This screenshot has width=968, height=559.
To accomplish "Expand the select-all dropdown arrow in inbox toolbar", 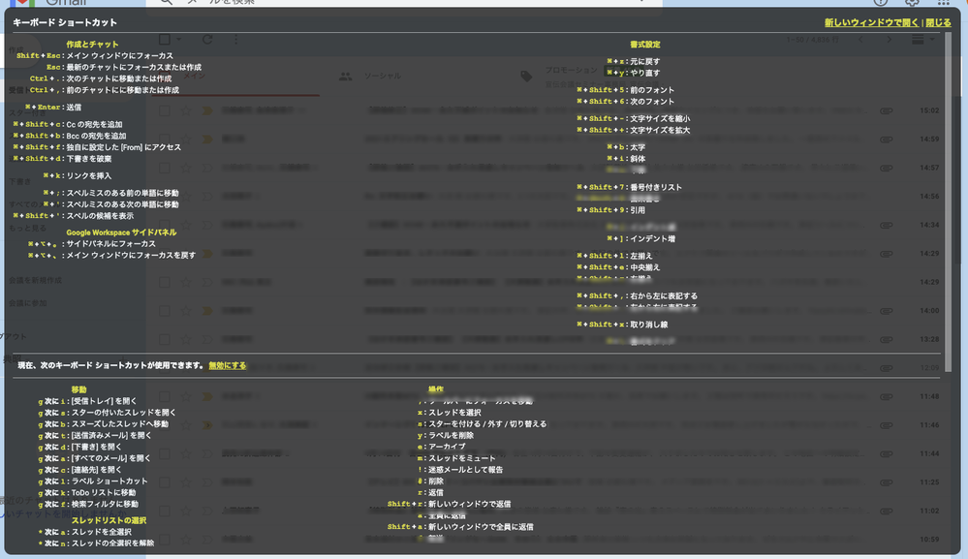I will point(179,40).
